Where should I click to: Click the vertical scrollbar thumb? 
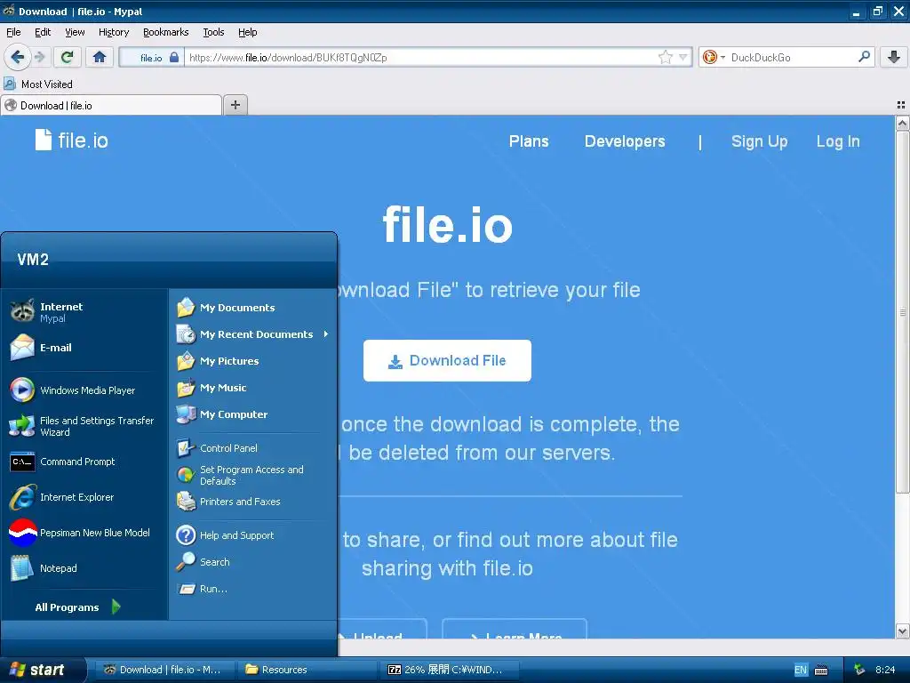pyautogui.click(x=902, y=312)
